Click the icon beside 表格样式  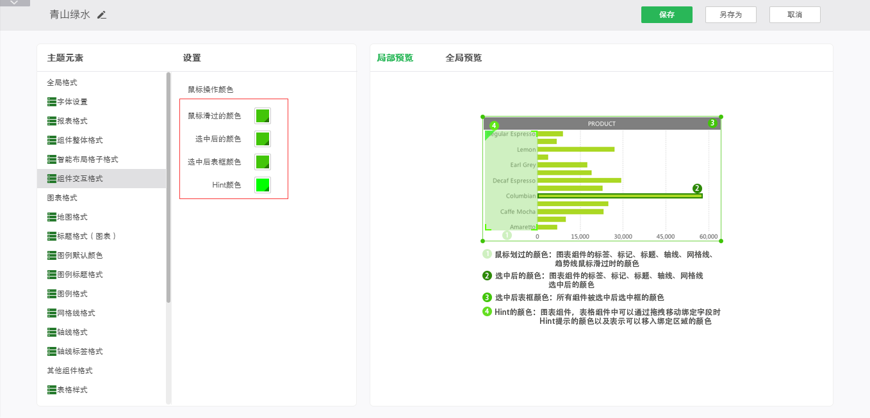point(52,390)
